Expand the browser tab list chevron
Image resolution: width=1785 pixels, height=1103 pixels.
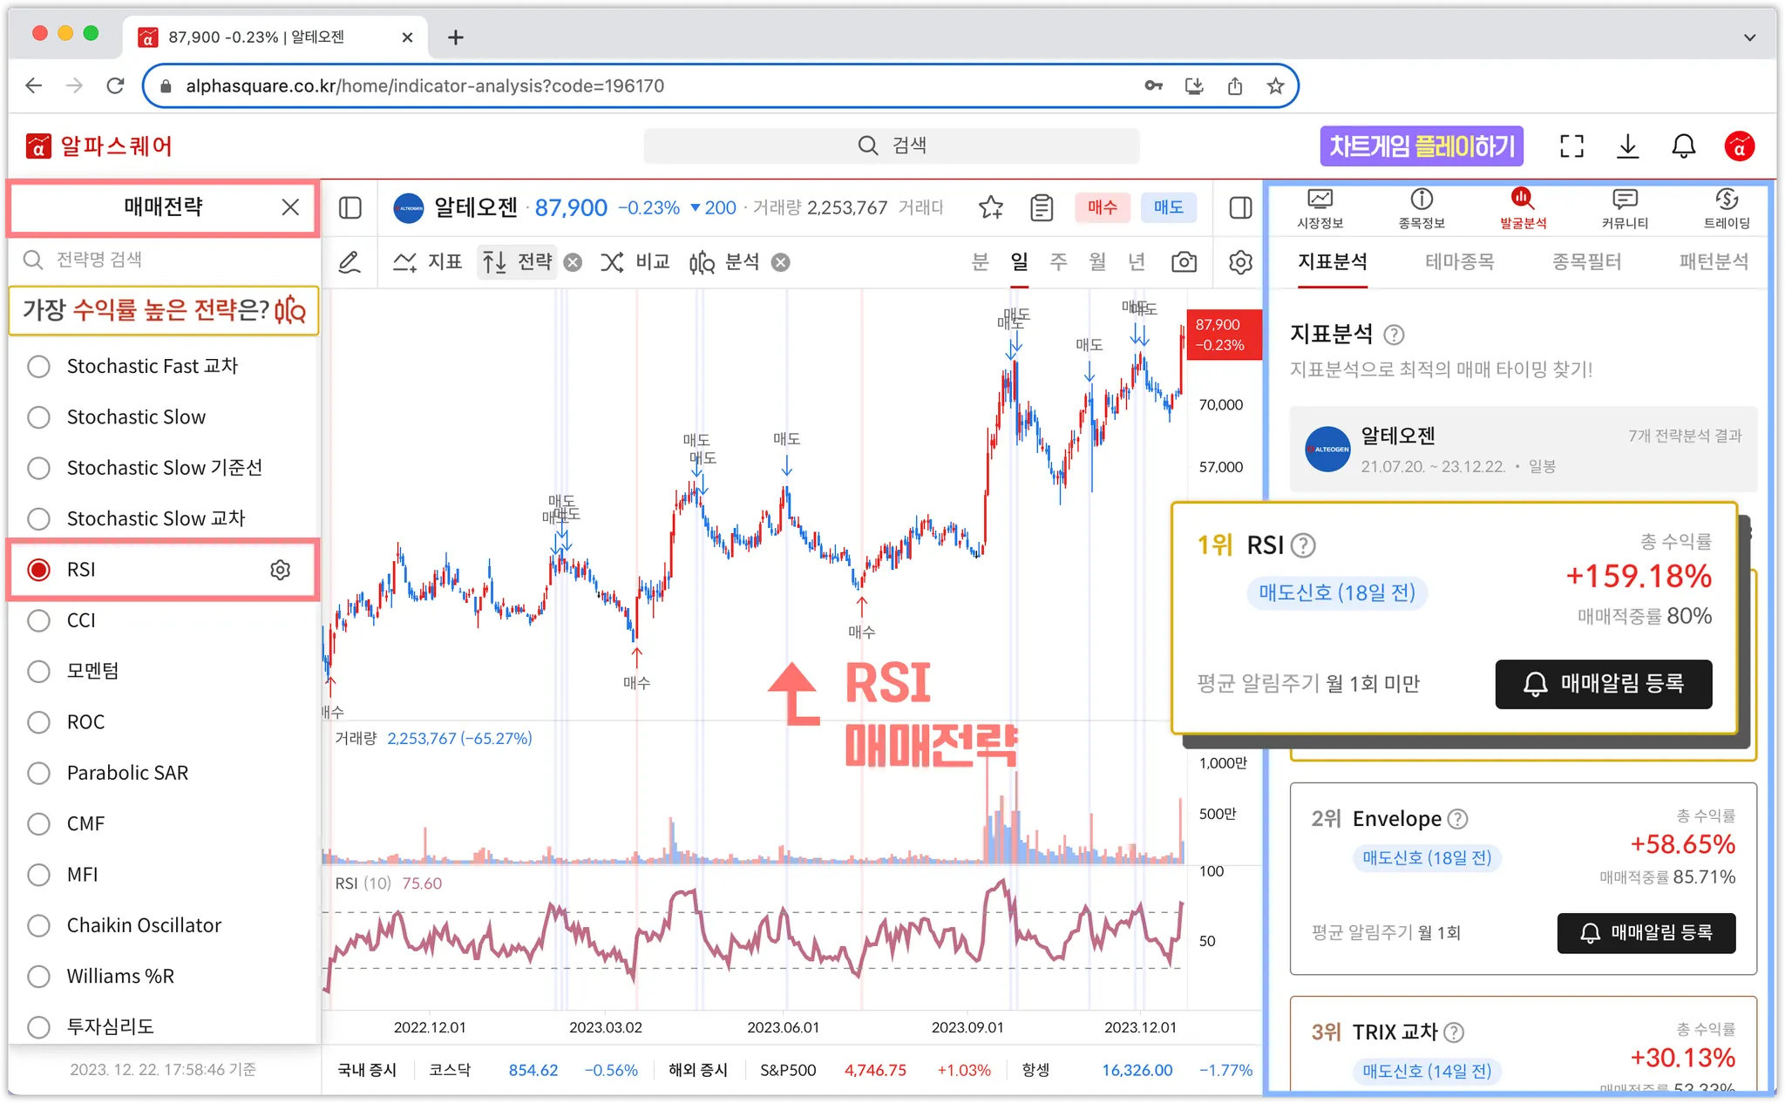1748,37
